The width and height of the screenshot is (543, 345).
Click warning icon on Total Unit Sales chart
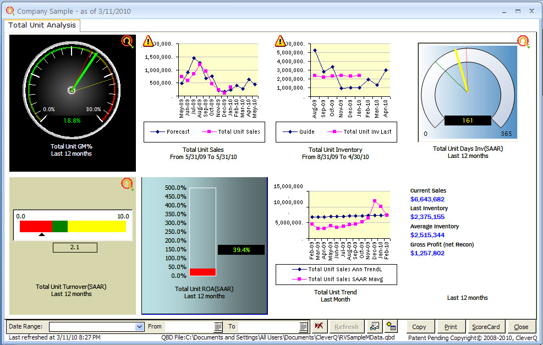pos(149,41)
